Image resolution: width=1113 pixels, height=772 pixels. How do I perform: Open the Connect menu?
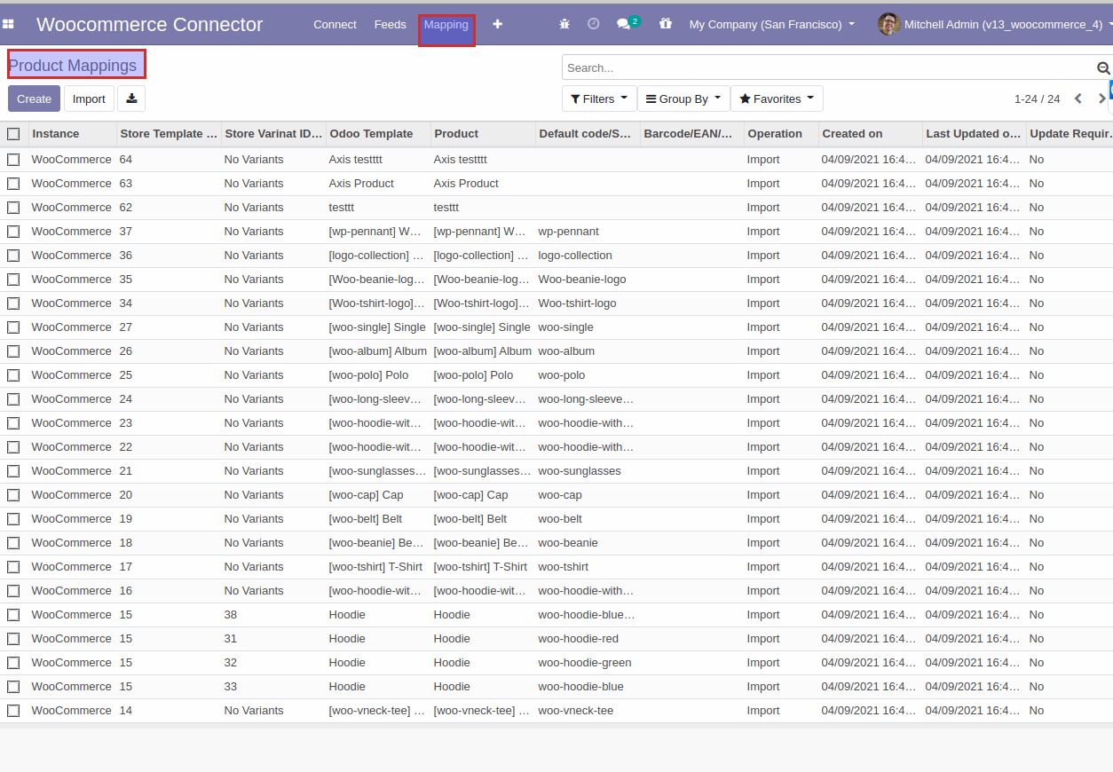click(x=335, y=24)
